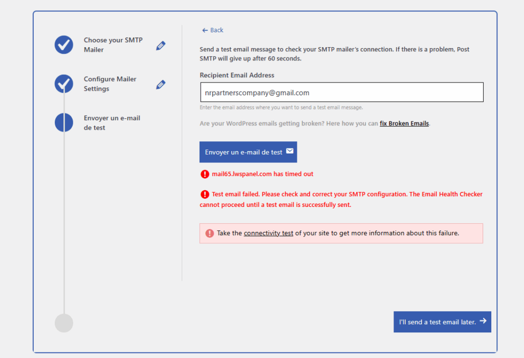Viewport: 524px width, 358px height.
Task: Click the red error icon beside Test email failed
Action: [205, 194]
